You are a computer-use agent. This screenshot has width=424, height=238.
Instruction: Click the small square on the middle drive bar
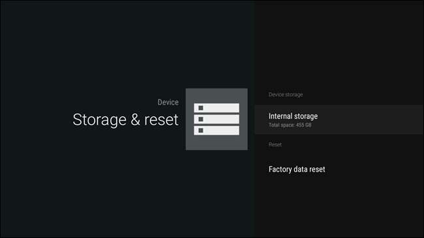click(201, 119)
